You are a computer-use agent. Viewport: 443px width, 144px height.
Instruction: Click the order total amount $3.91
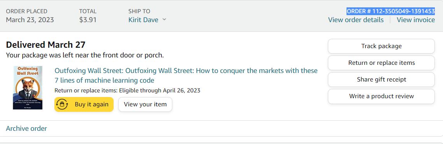tap(88, 20)
